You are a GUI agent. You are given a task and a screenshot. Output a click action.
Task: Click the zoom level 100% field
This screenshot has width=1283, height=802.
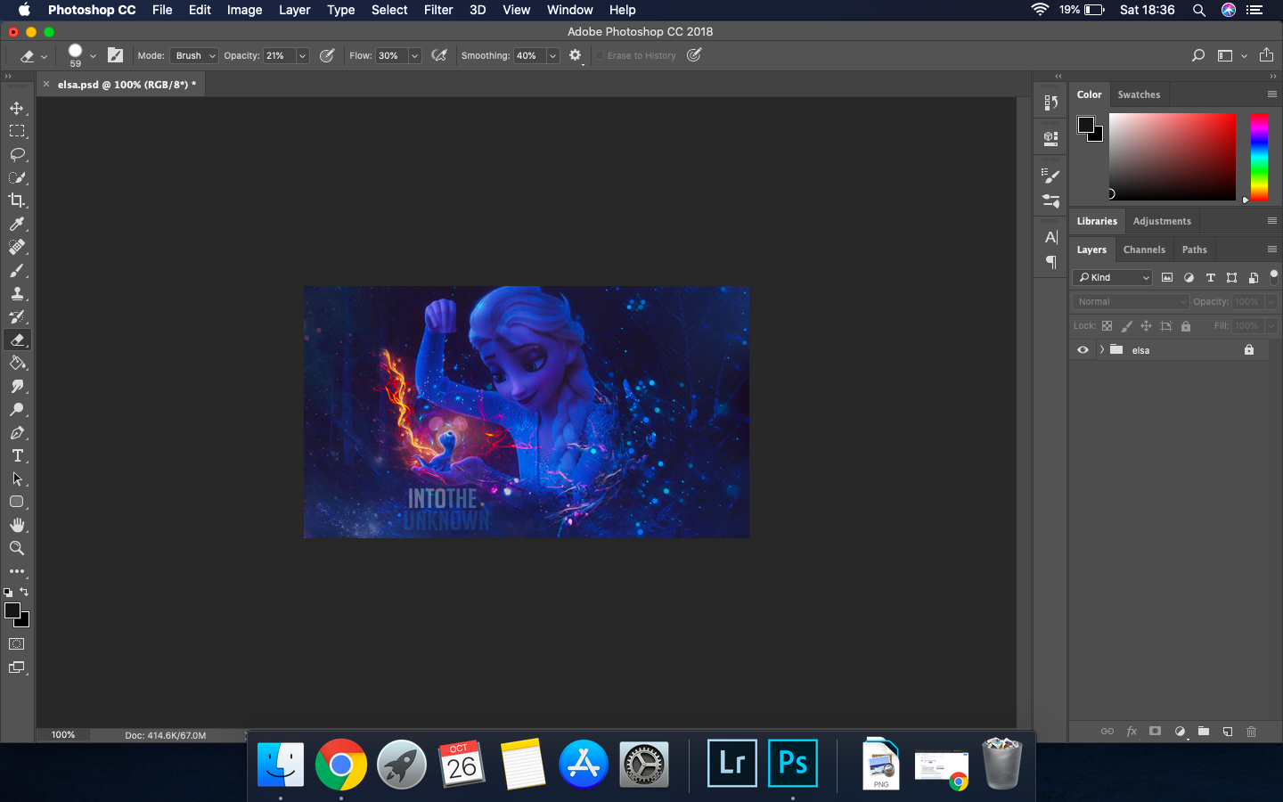point(63,735)
